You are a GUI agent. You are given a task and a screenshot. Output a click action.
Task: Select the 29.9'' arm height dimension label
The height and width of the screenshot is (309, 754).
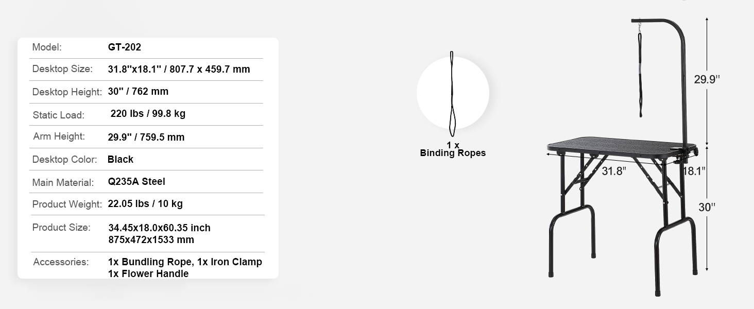coord(707,79)
